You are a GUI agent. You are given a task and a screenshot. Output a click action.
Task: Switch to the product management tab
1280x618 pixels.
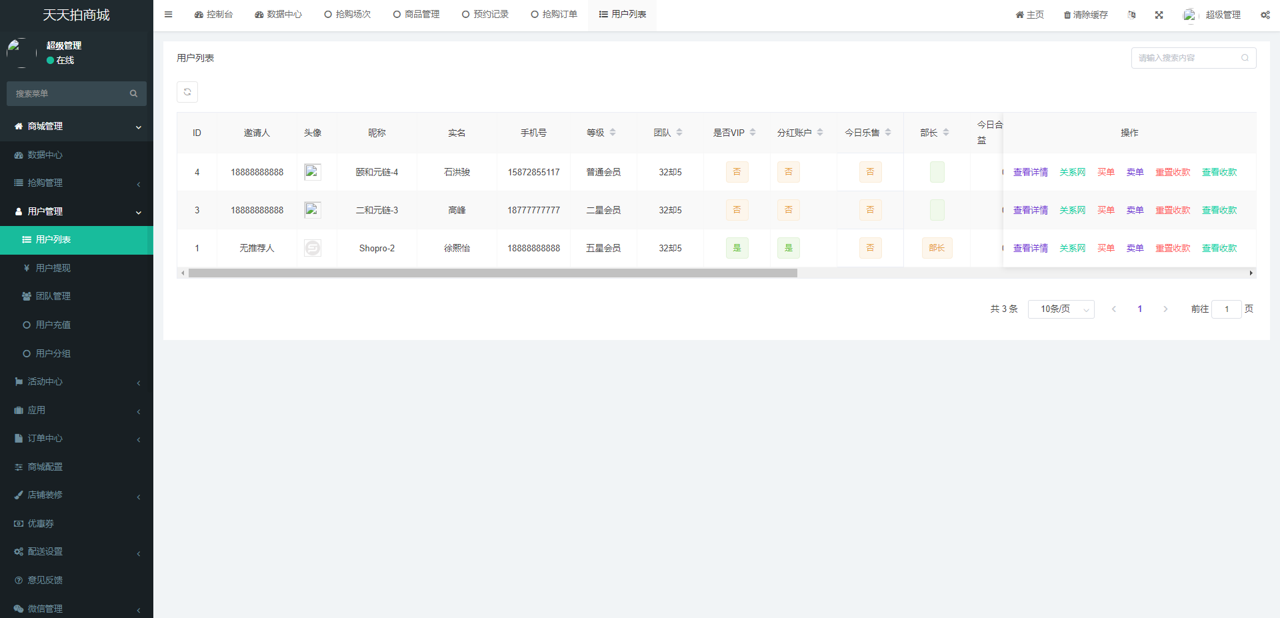(x=416, y=15)
